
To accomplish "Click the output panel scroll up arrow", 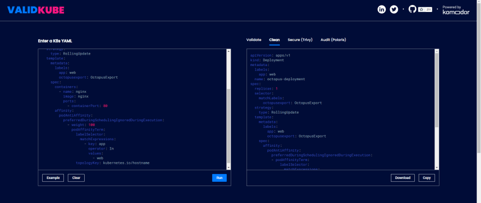I will click(x=437, y=51).
